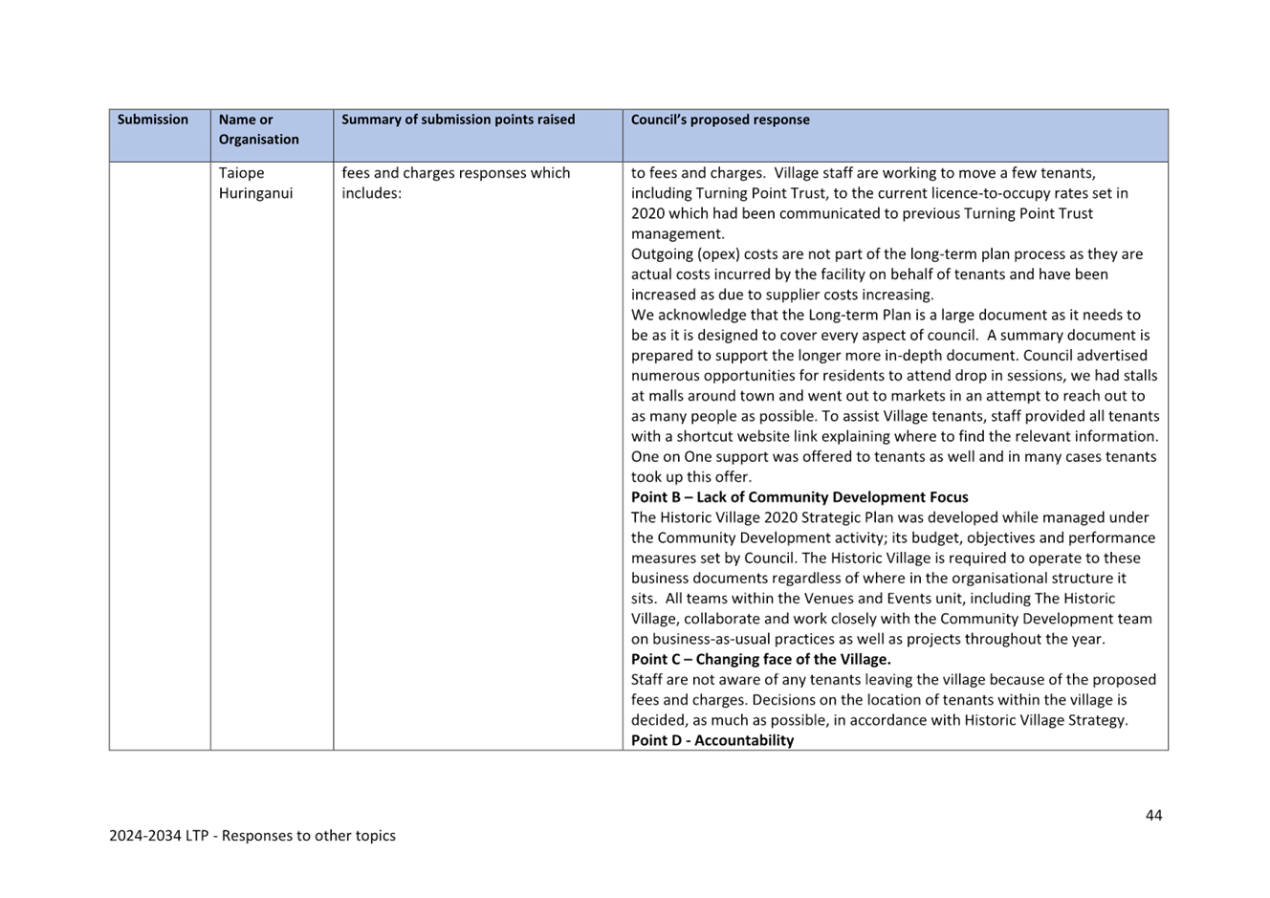Click the line starting 'including Turning Point Trust'
The image size is (1270, 898).
pyautogui.click(x=880, y=193)
